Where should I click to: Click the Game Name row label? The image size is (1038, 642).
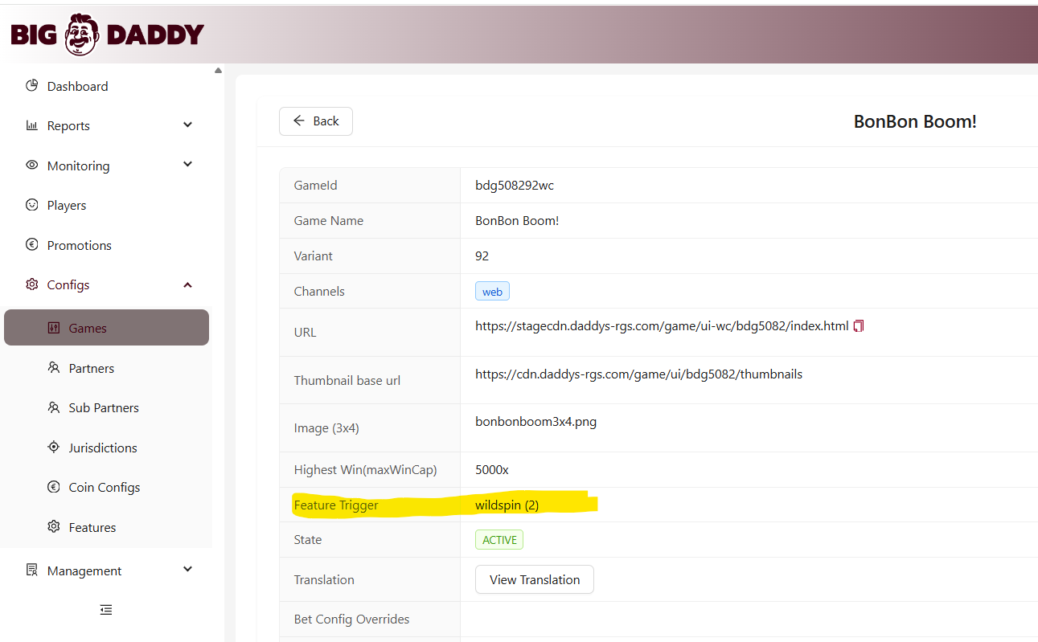click(329, 221)
